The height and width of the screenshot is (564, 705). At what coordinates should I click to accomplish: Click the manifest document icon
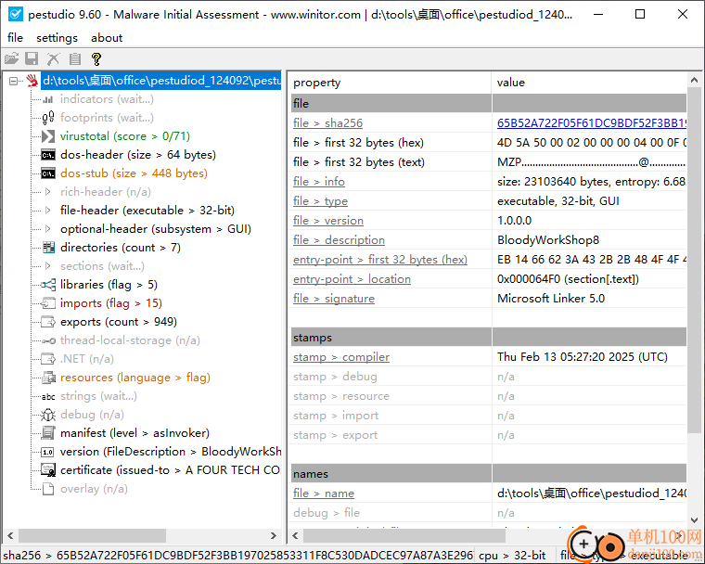48,433
